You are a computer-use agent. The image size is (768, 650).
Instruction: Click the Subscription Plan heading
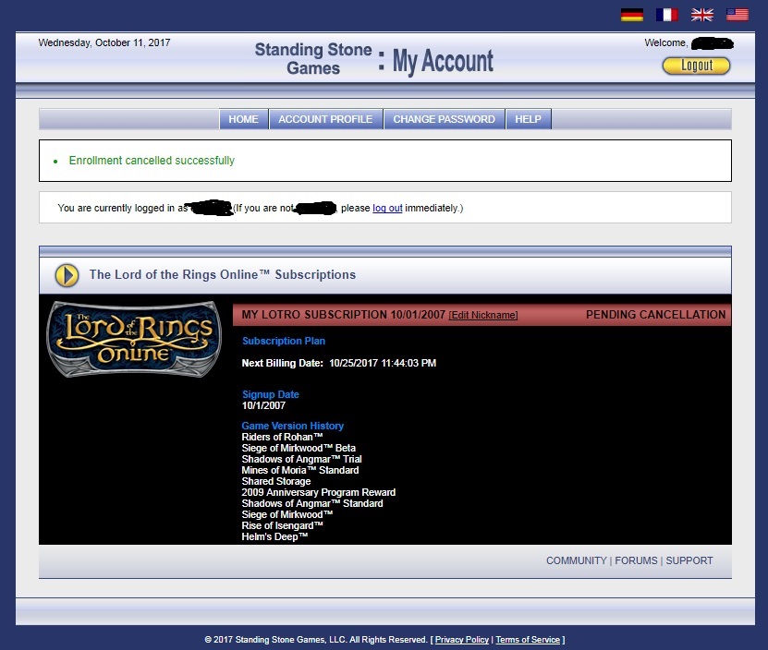[284, 341]
